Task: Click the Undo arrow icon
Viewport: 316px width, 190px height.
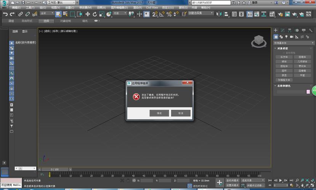Action: click(5, 14)
